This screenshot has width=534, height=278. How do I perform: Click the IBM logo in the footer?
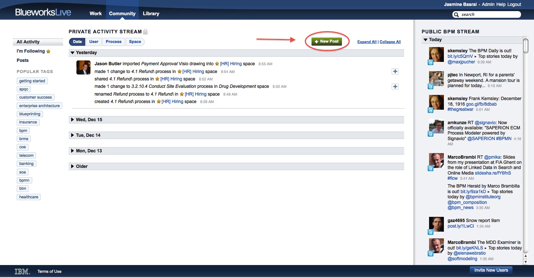point(22,271)
